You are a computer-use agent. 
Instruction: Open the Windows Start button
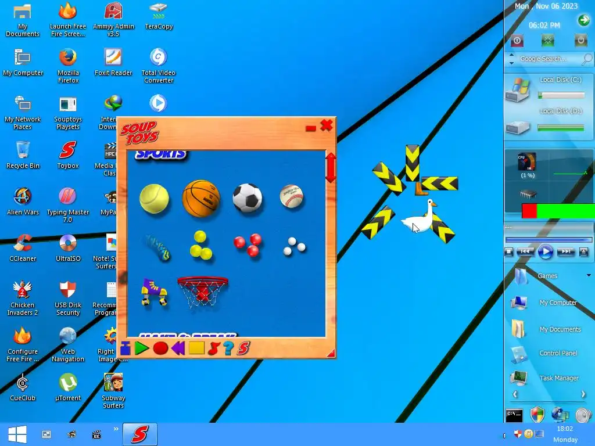pos(17,434)
